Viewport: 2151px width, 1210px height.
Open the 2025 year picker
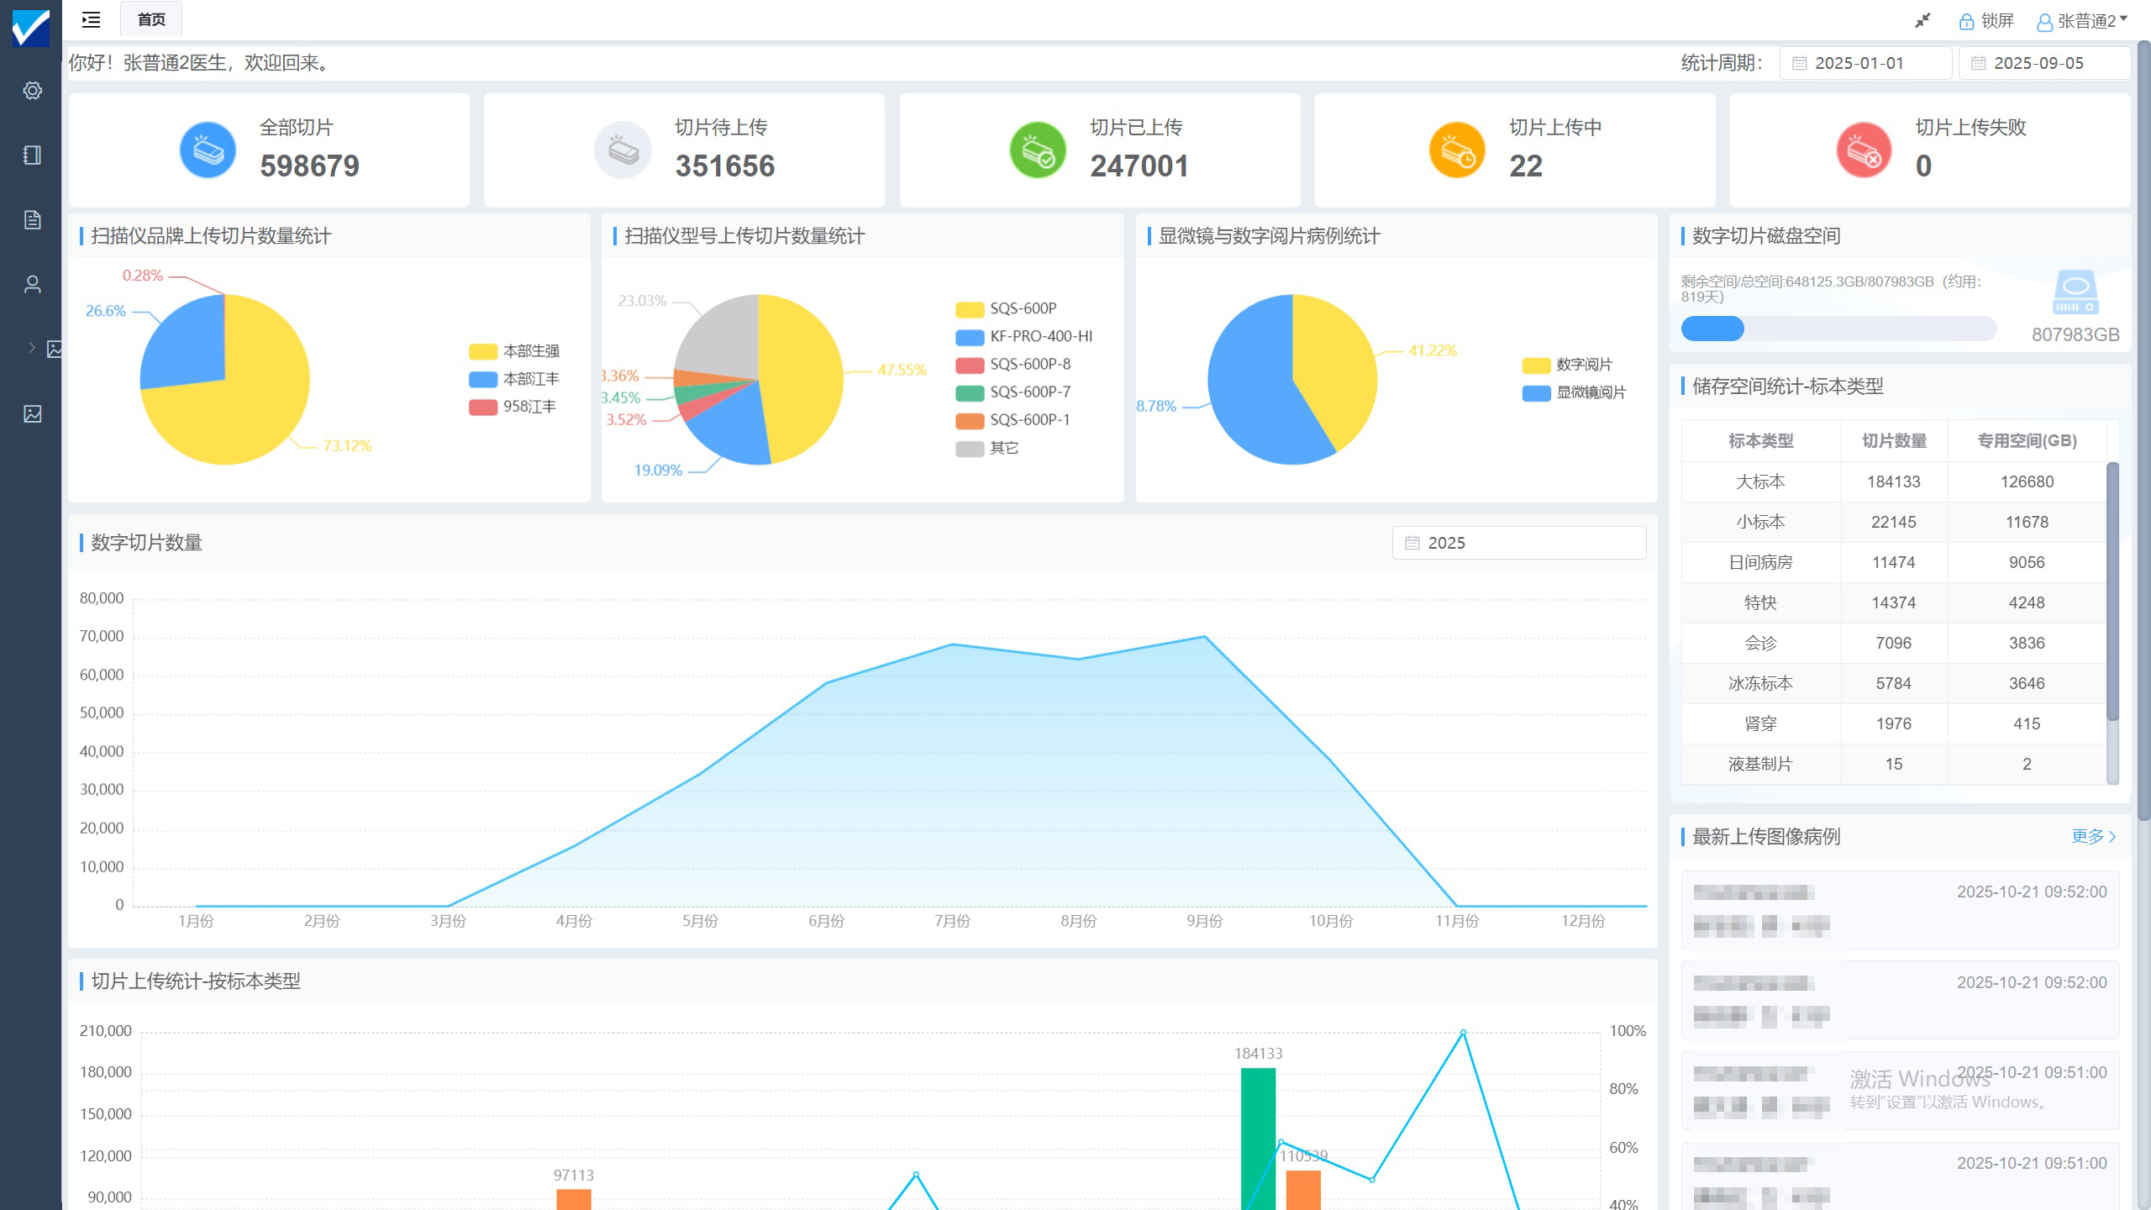click(x=1518, y=543)
